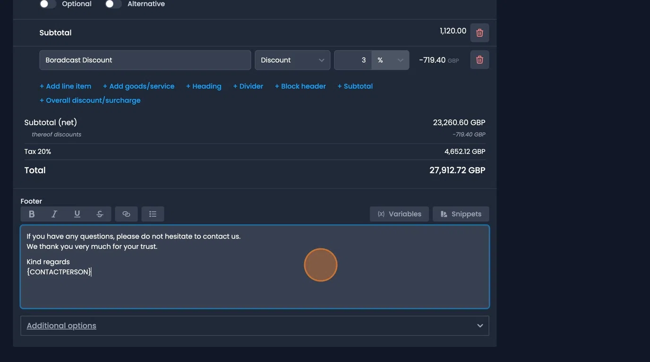Toggle bold formatting in the footer editor

point(32,214)
